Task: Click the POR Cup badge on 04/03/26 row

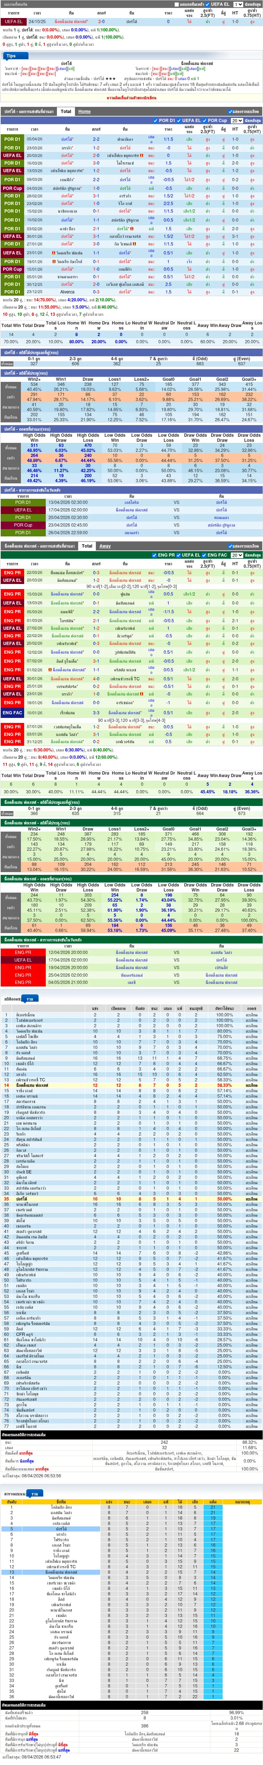Action: 12,188
